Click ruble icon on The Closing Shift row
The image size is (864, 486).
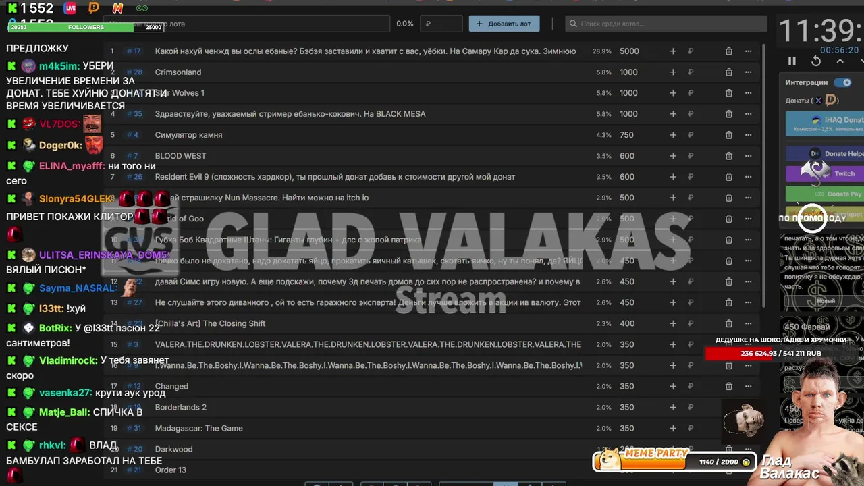[691, 324]
